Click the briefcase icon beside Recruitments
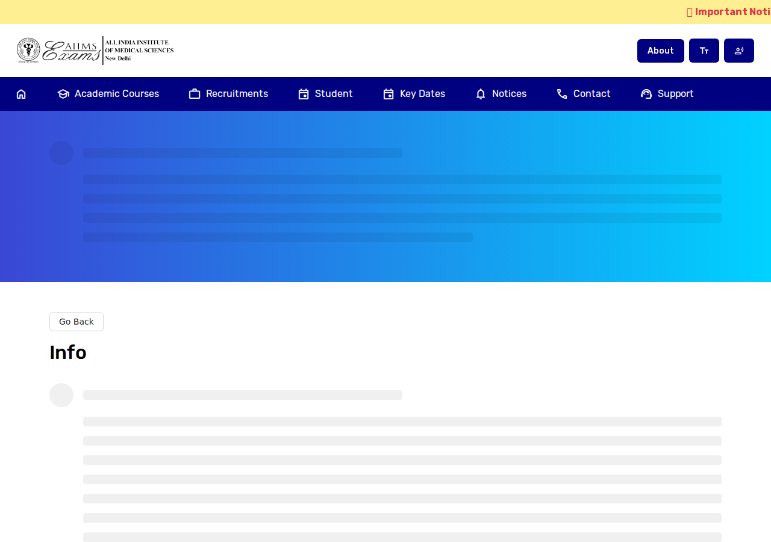This screenshot has width=771, height=542. point(195,94)
